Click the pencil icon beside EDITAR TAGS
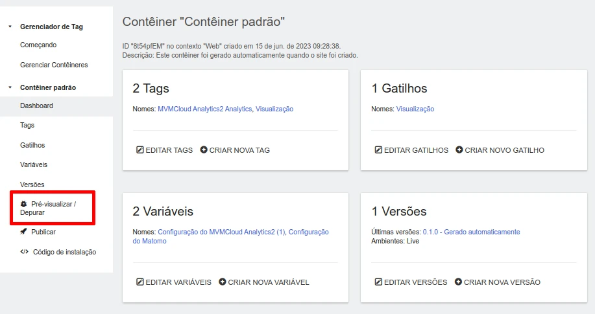595x314 pixels. (140, 150)
